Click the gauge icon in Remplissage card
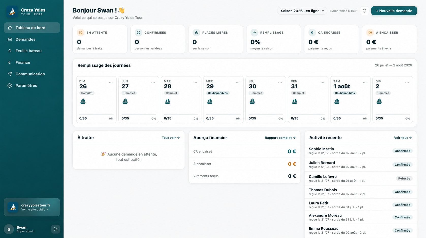426x238 pixels. pyautogui.click(x=254, y=32)
